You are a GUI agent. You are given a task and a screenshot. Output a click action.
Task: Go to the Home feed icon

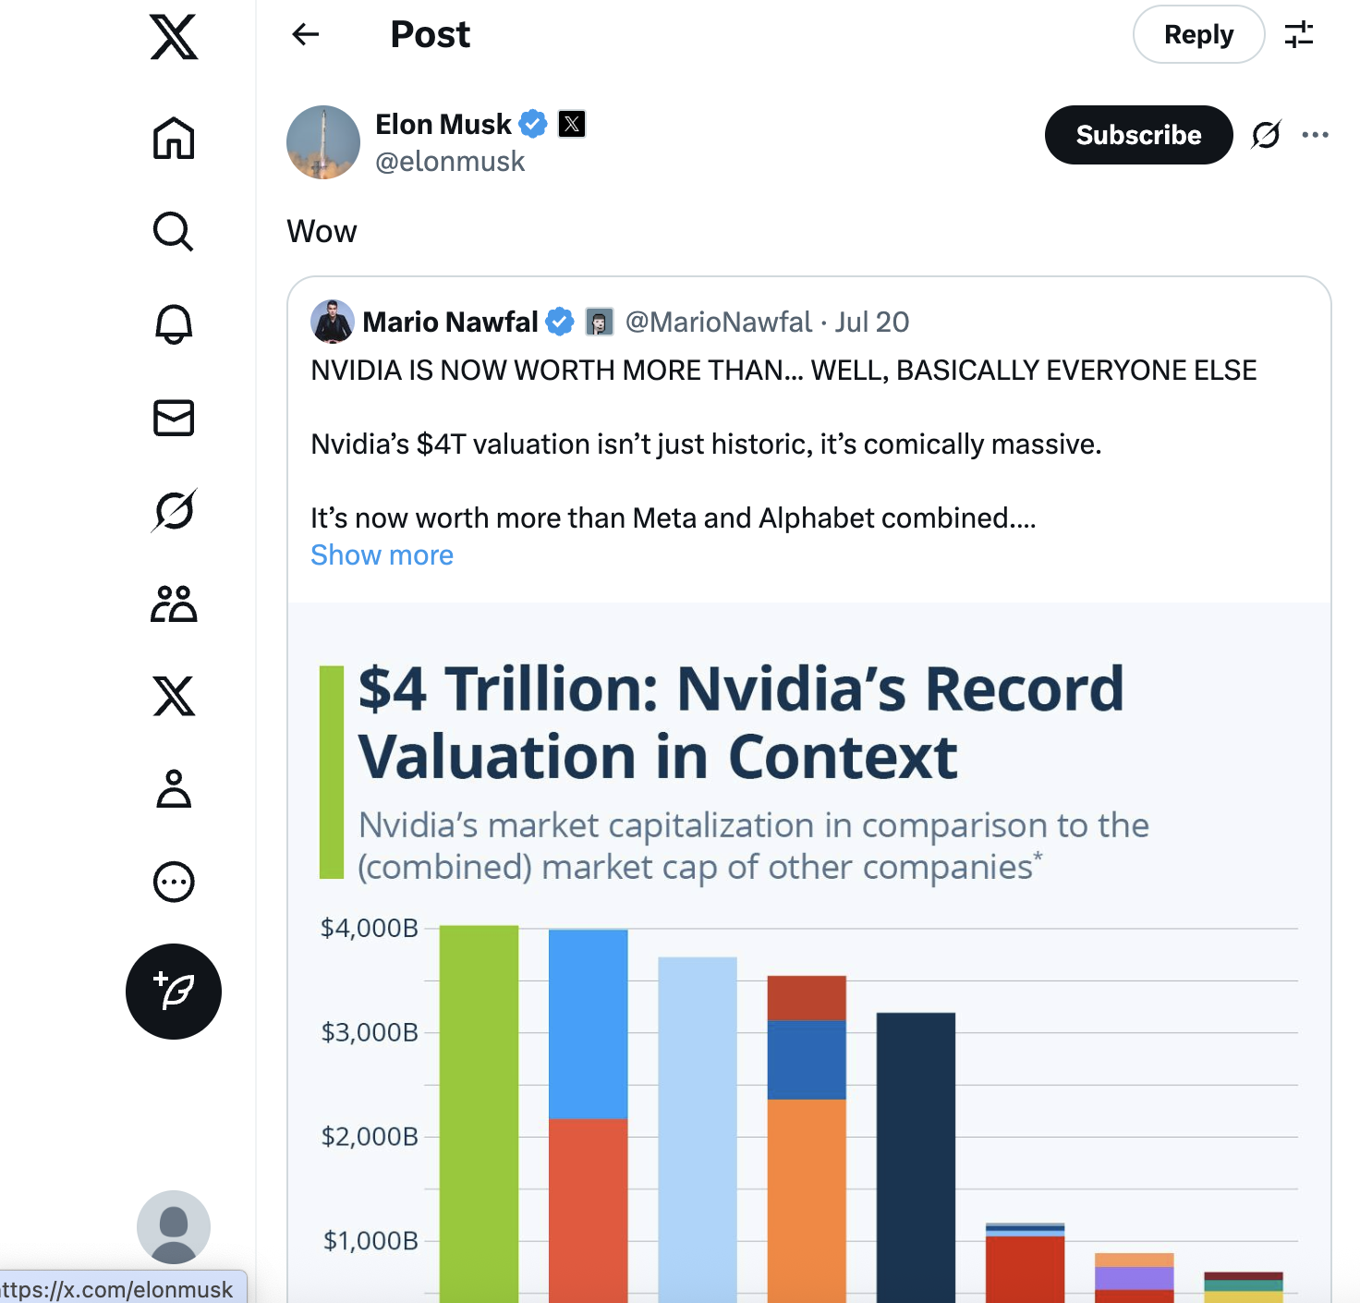[174, 139]
